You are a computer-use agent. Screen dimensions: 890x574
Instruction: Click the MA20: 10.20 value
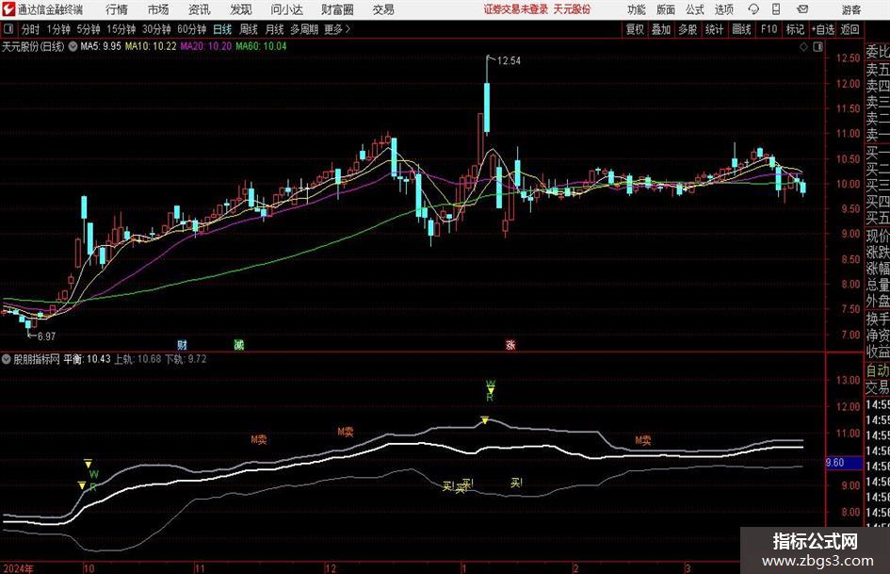click(206, 46)
